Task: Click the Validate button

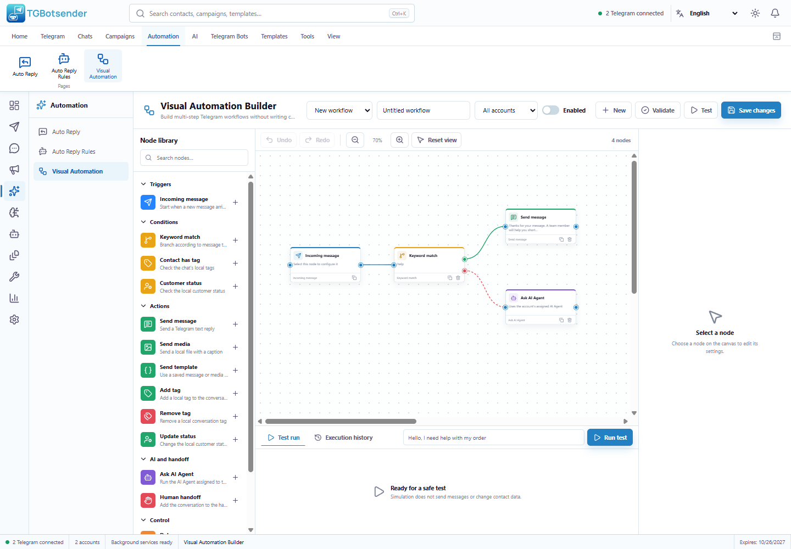Action: point(658,110)
